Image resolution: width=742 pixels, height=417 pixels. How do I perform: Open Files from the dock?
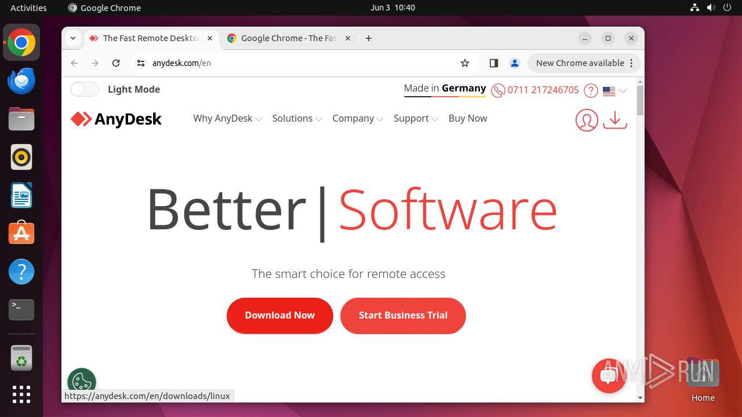point(21,119)
